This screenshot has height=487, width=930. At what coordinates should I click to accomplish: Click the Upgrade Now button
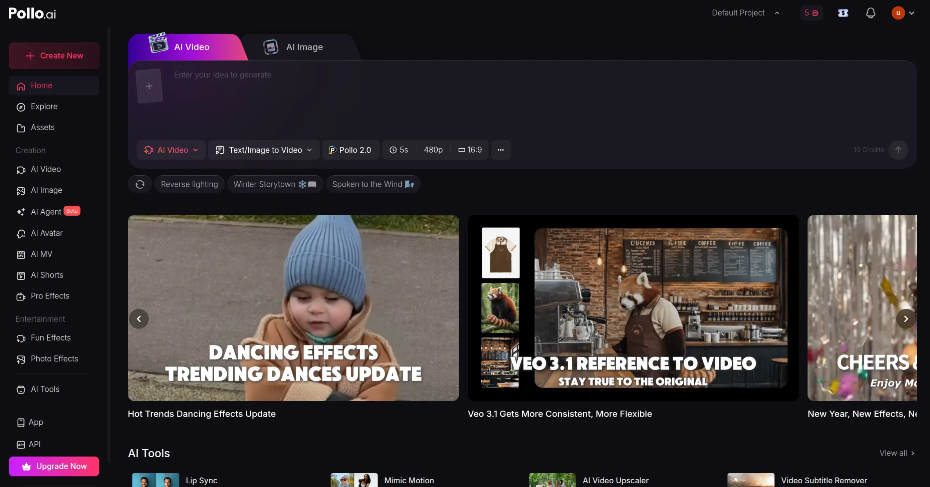click(x=54, y=466)
